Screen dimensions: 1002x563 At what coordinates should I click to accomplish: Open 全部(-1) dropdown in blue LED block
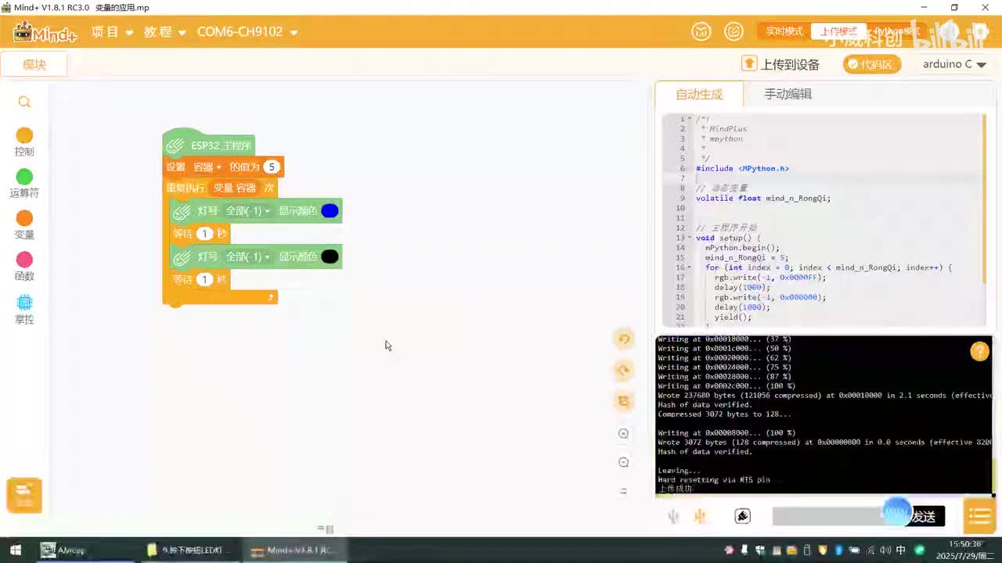(247, 211)
